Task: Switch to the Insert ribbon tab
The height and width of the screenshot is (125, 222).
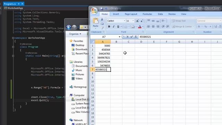Action: [x=116, y=14]
